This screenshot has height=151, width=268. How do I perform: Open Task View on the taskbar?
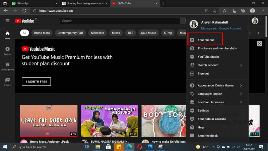click(87, 147)
